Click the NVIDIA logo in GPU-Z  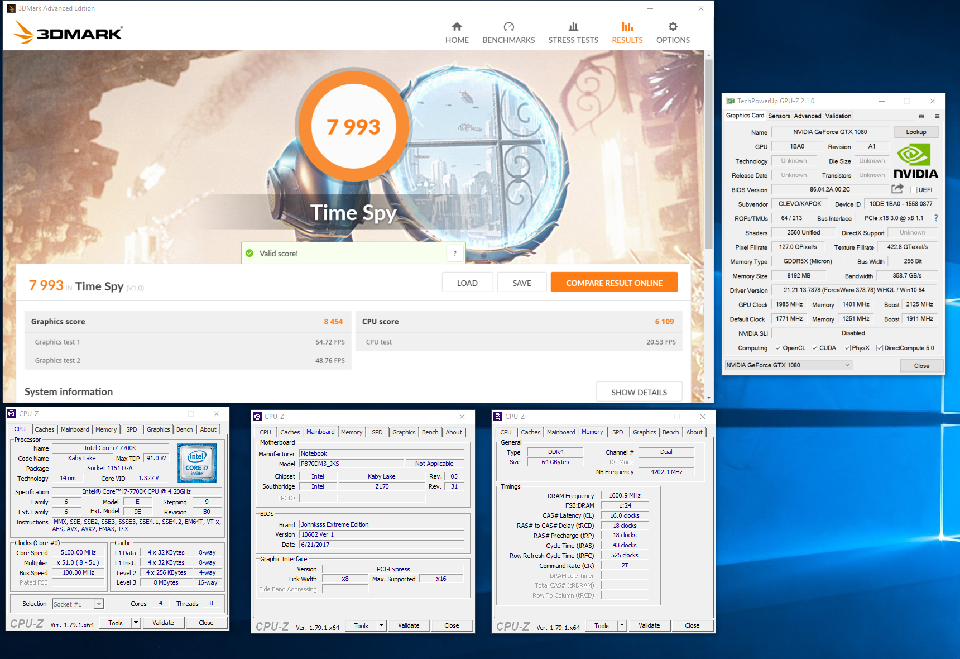click(x=915, y=161)
